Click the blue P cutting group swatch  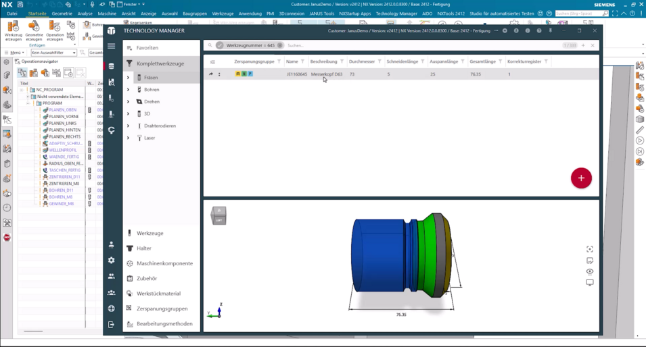pyautogui.click(x=250, y=74)
